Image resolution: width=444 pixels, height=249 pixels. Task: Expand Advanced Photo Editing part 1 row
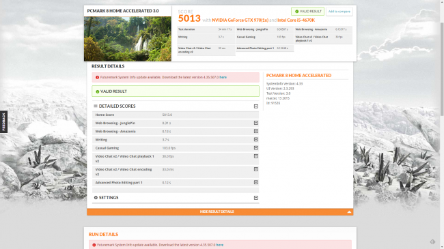(x=256, y=182)
